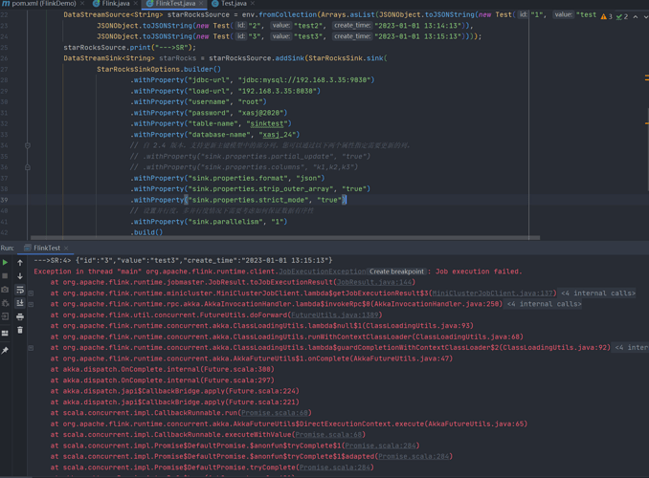The height and width of the screenshot is (478, 649).
Task: Close the Flink.java editor tab
Action: click(x=135, y=4)
